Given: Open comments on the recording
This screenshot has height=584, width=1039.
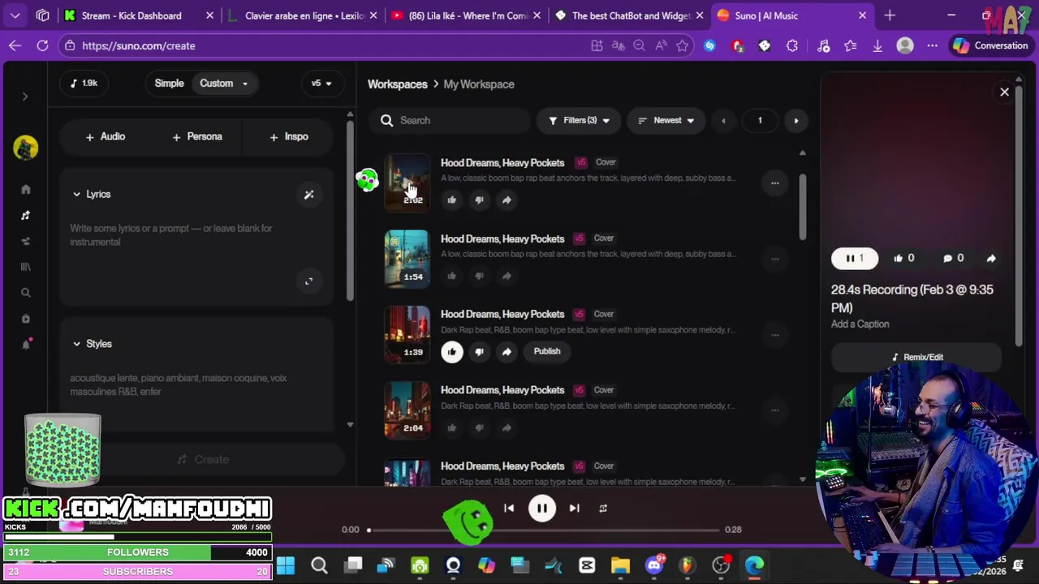Looking at the screenshot, I should [x=953, y=258].
